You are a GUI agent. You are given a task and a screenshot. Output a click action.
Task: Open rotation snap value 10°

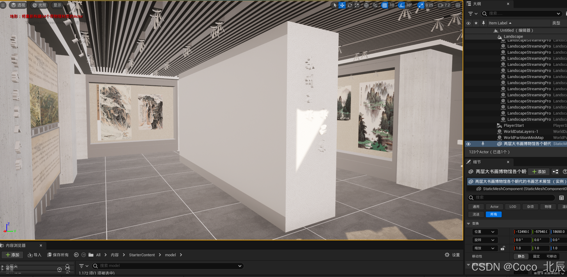point(409,5)
